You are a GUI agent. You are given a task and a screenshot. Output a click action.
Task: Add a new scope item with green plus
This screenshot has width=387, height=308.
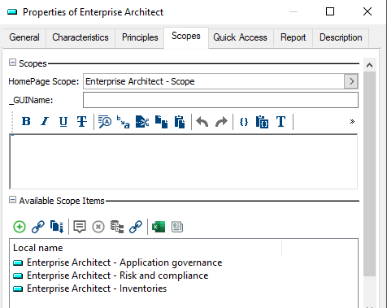click(20, 227)
